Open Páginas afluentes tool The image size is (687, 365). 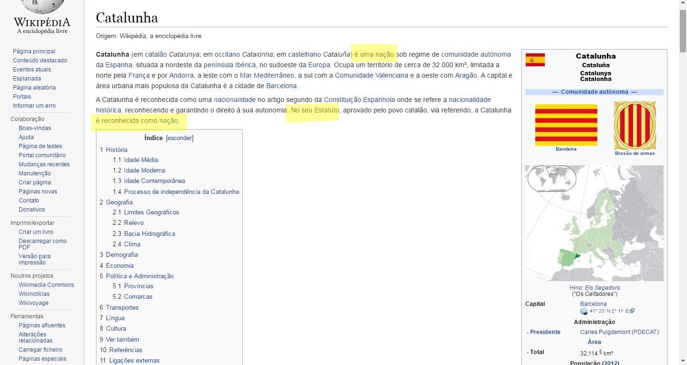(x=42, y=325)
